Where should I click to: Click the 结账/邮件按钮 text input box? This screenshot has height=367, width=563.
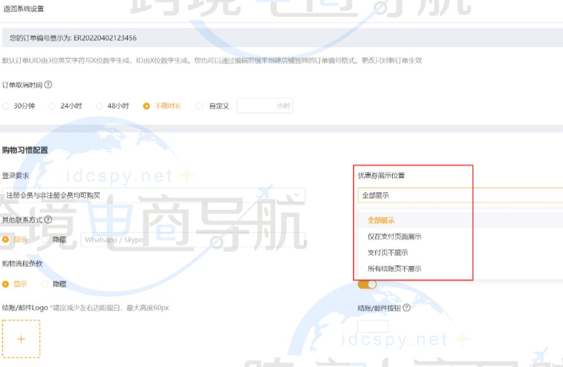373,326
